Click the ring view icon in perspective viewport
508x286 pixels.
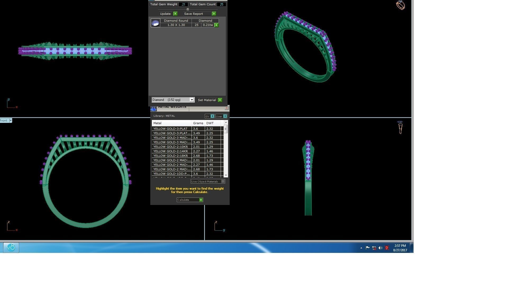coord(400,5)
